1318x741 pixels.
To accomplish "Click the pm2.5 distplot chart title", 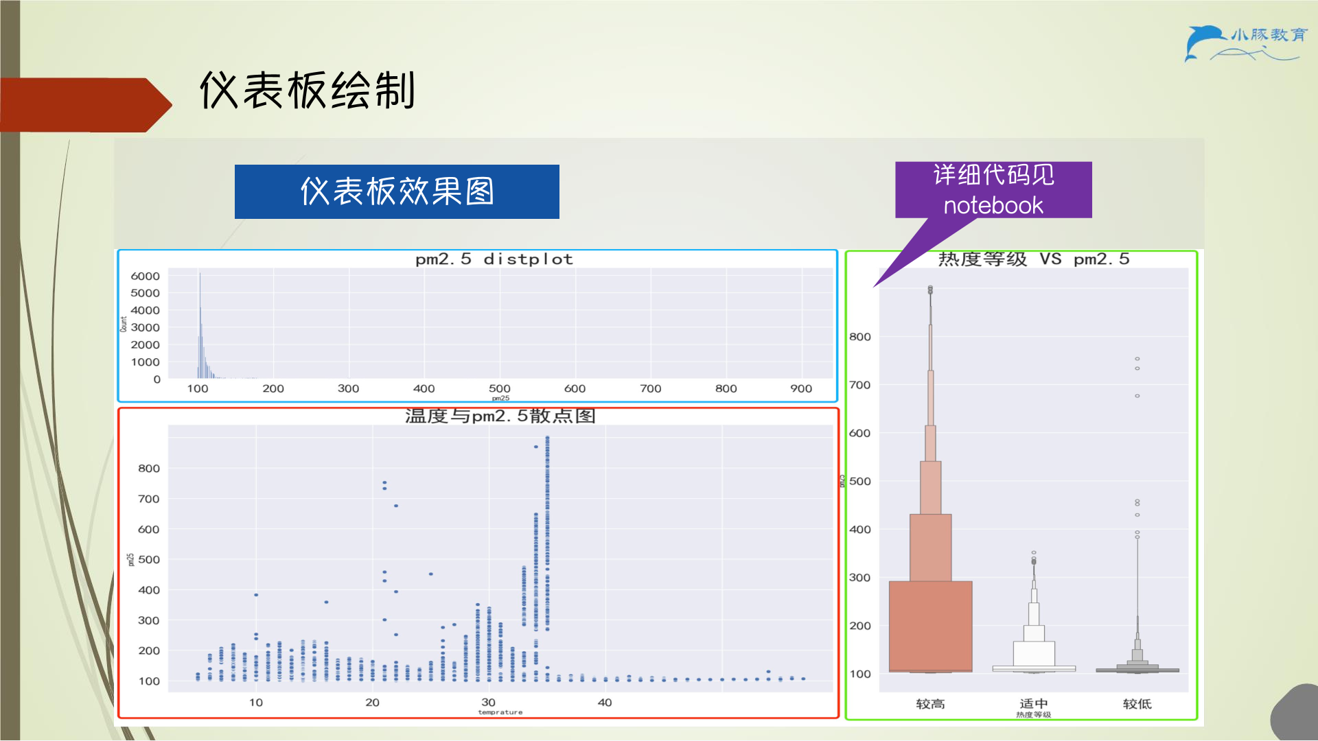I will point(494,259).
